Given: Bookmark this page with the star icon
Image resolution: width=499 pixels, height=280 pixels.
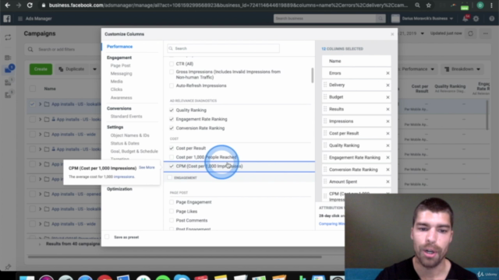Looking at the screenshot, I should [x=429, y=5].
